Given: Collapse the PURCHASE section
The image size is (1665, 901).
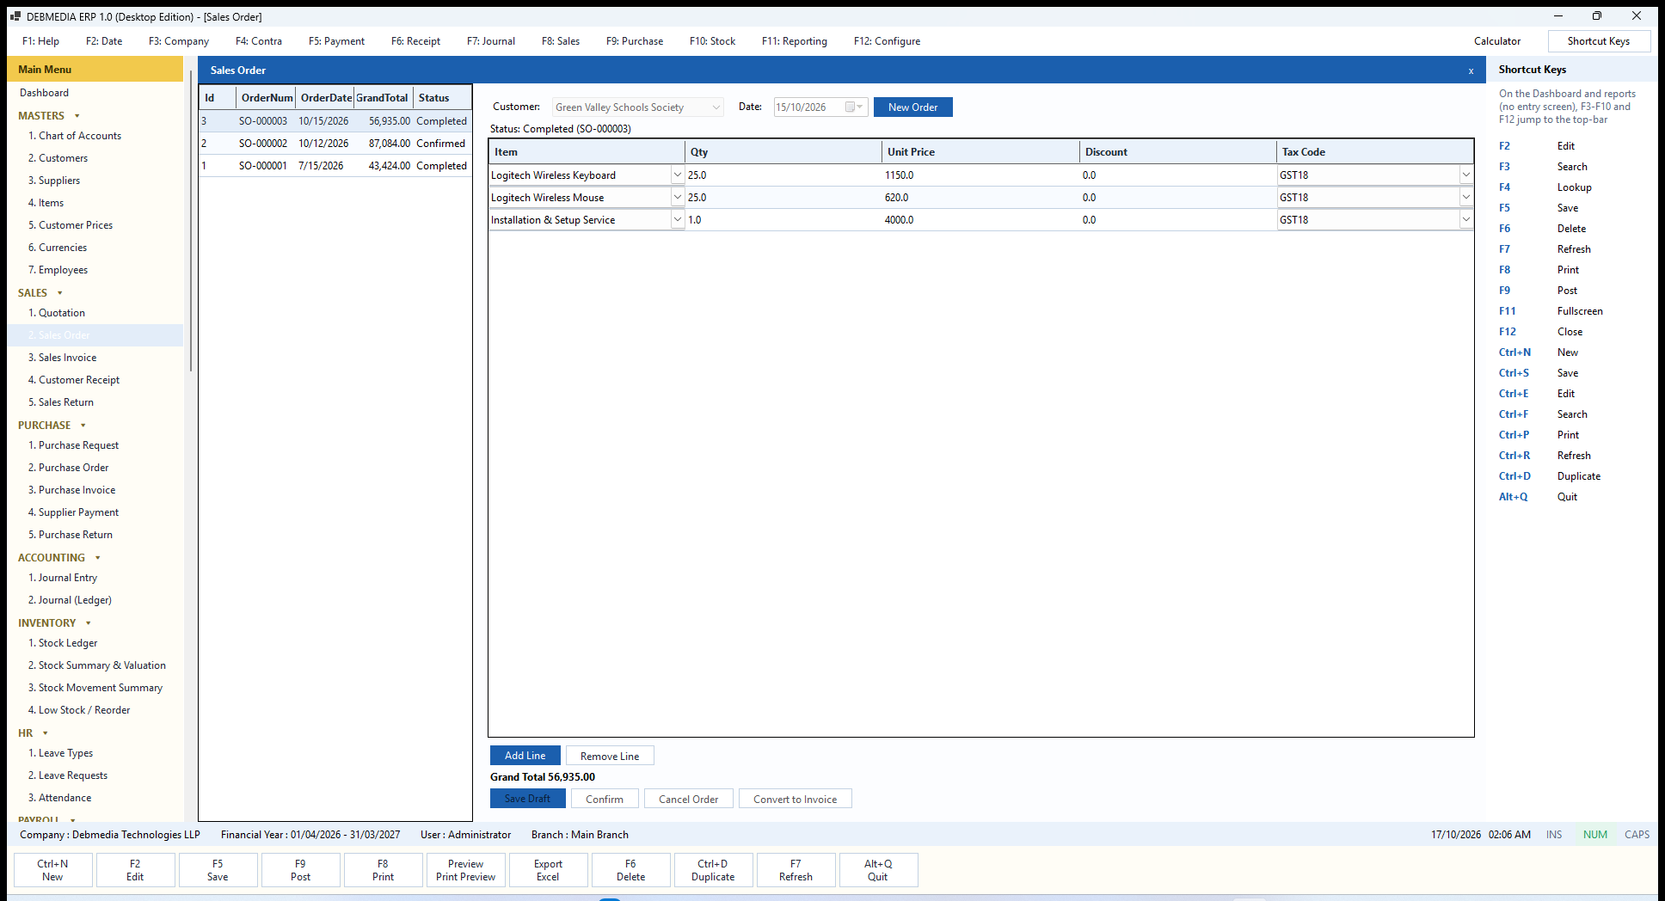Looking at the screenshot, I should click(x=83, y=426).
